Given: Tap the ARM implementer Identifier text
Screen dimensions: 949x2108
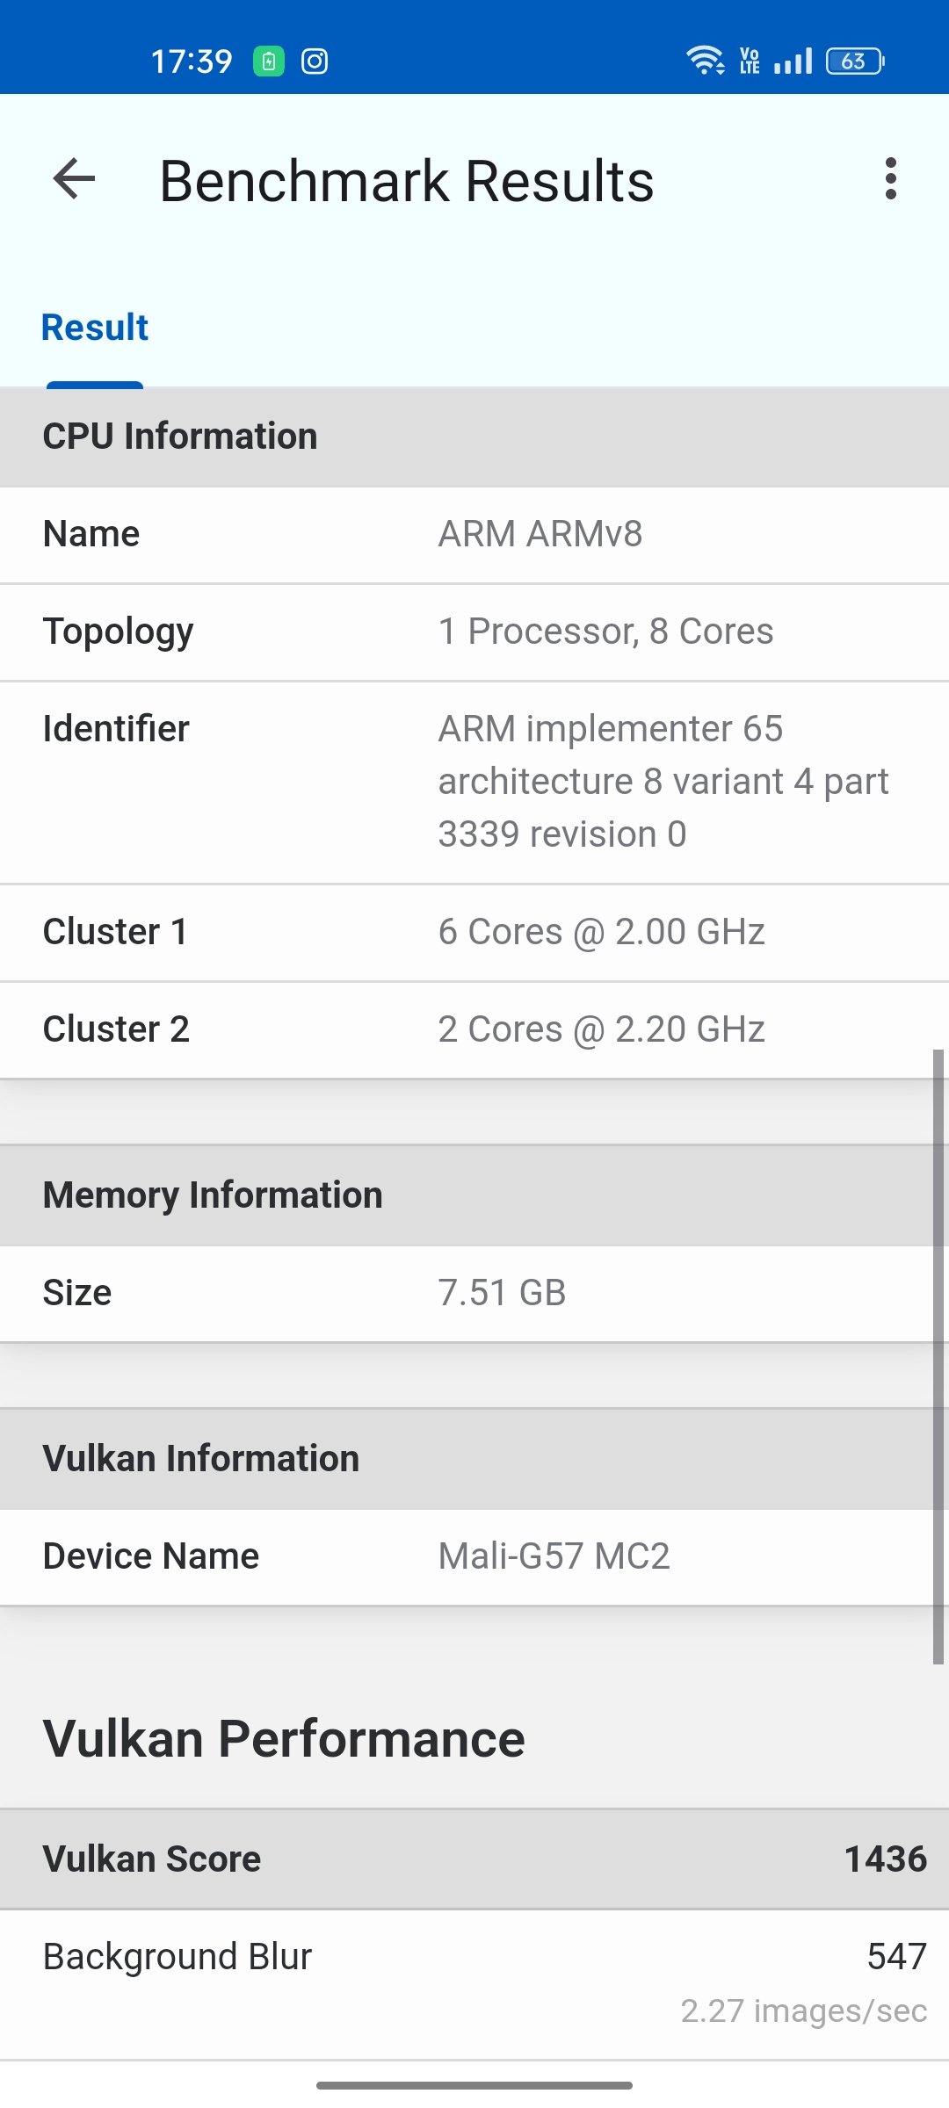Looking at the screenshot, I should [x=663, y=781].
